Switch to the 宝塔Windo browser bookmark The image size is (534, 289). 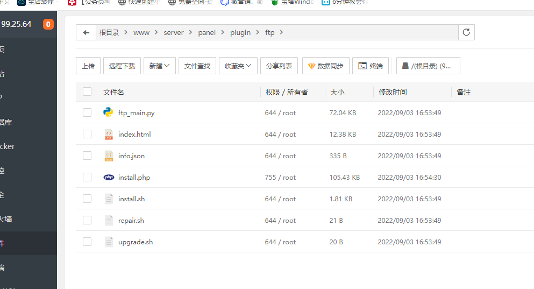coord(293,2)
